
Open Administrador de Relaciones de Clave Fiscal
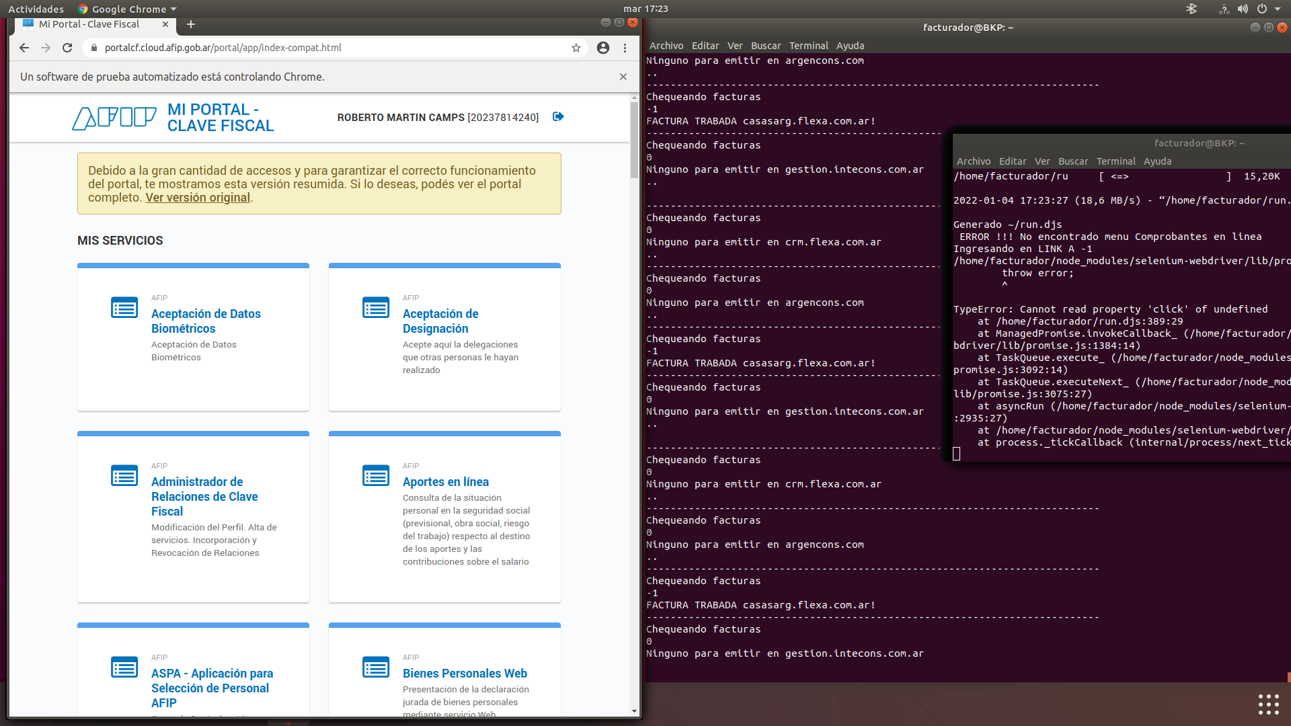tap(204, 497)
